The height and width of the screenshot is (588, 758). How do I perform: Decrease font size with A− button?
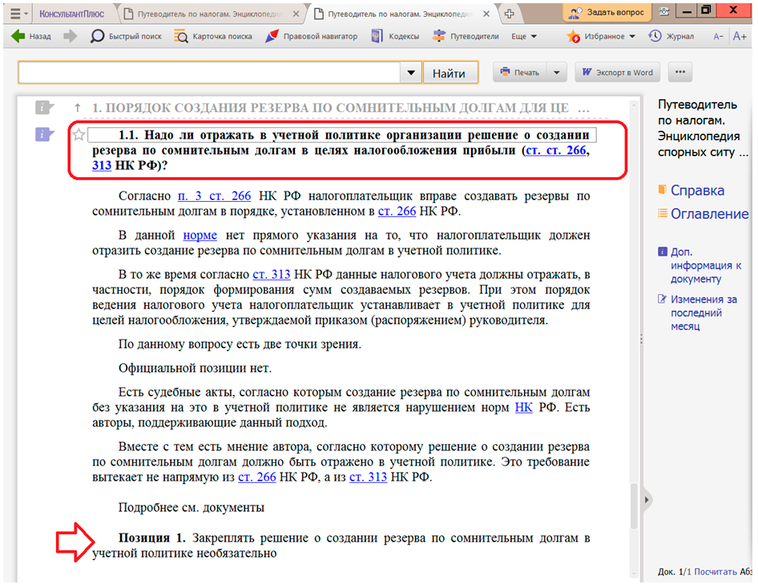point(719,36)
